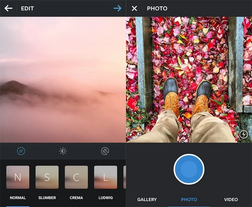Select the Slumber filter thumbnail
The height and width of the screenshot is (207, 252).
[47, 177]
